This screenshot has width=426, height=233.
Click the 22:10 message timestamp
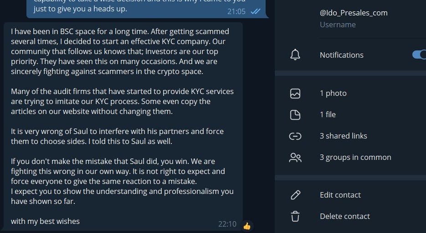click(227, 224)
